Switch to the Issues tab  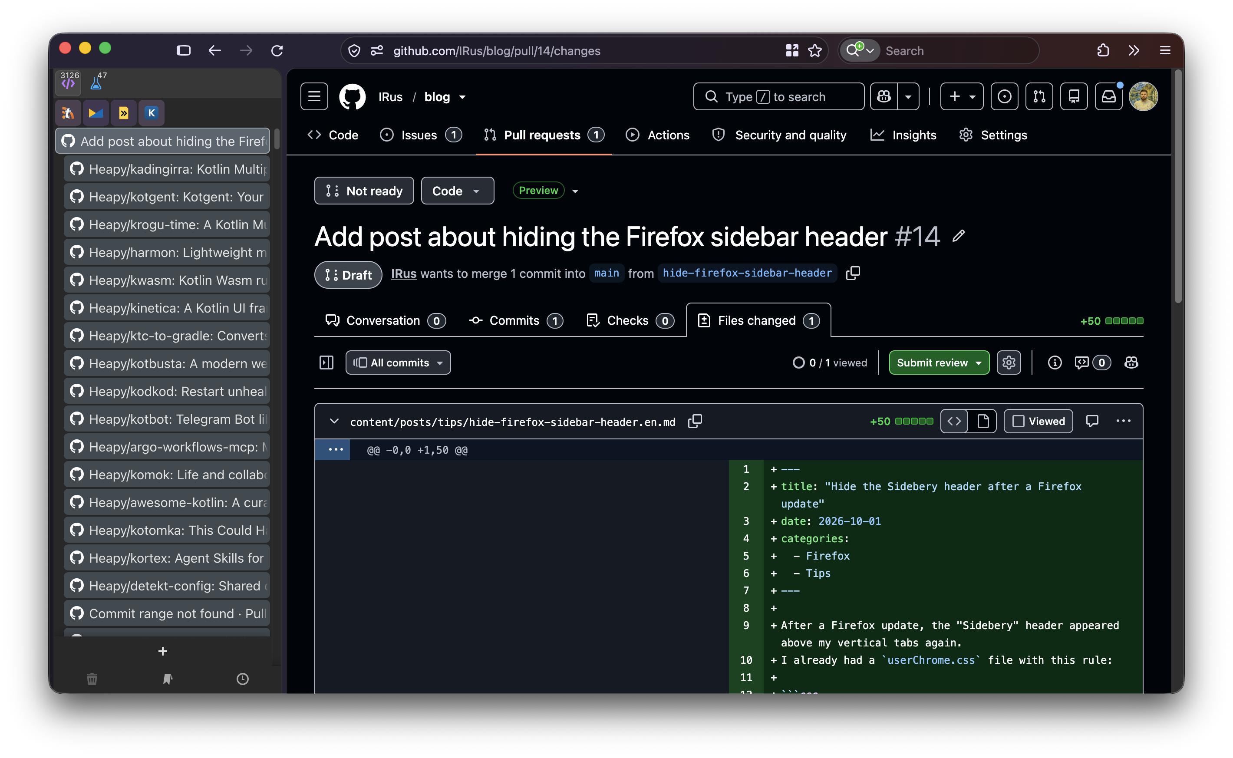[421, 135]
